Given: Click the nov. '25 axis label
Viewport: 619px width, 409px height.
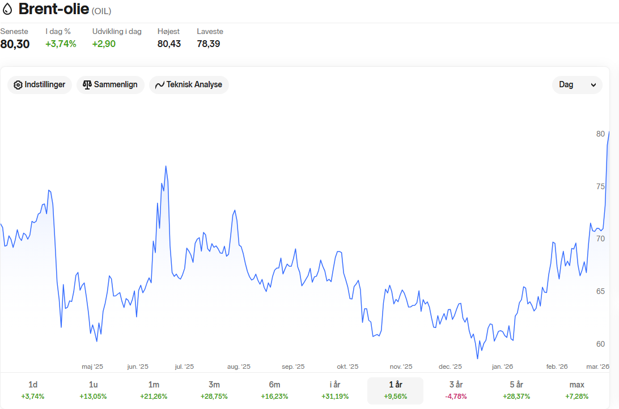Looking at the screenshot, I should click(401, 367).
